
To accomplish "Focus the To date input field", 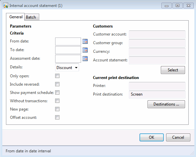I will tap(68, 50).
